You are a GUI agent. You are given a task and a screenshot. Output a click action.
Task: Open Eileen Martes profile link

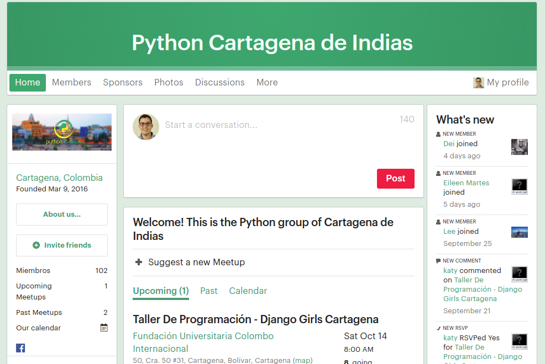pyautogui.click(x=466, y=183)
